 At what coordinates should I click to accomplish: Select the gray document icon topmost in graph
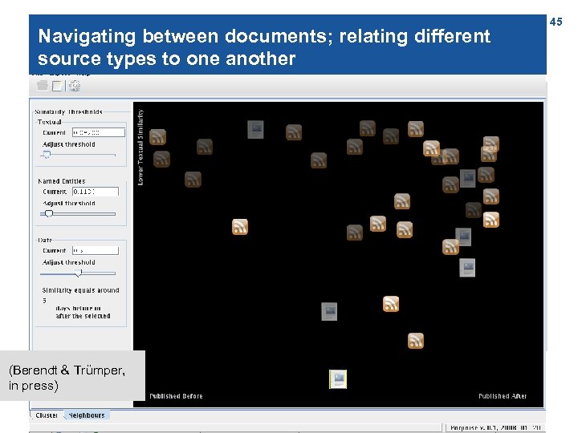(255, 130)
